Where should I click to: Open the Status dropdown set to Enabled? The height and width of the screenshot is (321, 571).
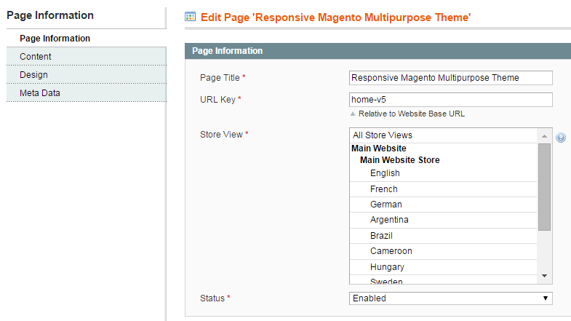450,298
